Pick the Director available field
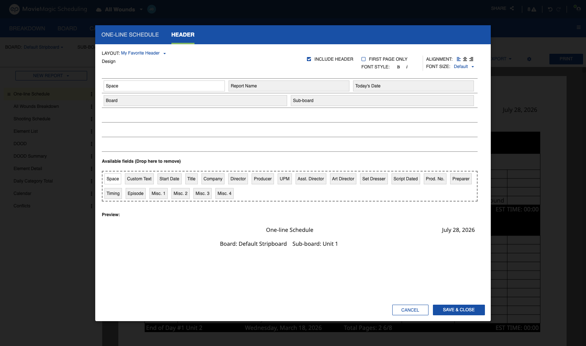Viewport: 586px width, 346px height. point(238,179)
